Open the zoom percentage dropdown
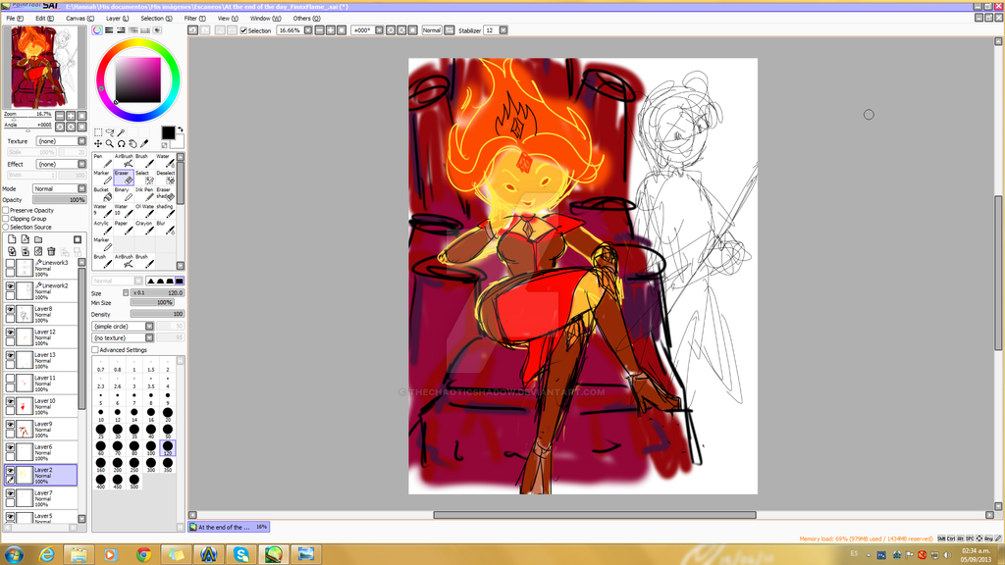1005x565 pixels. (307, 30)
